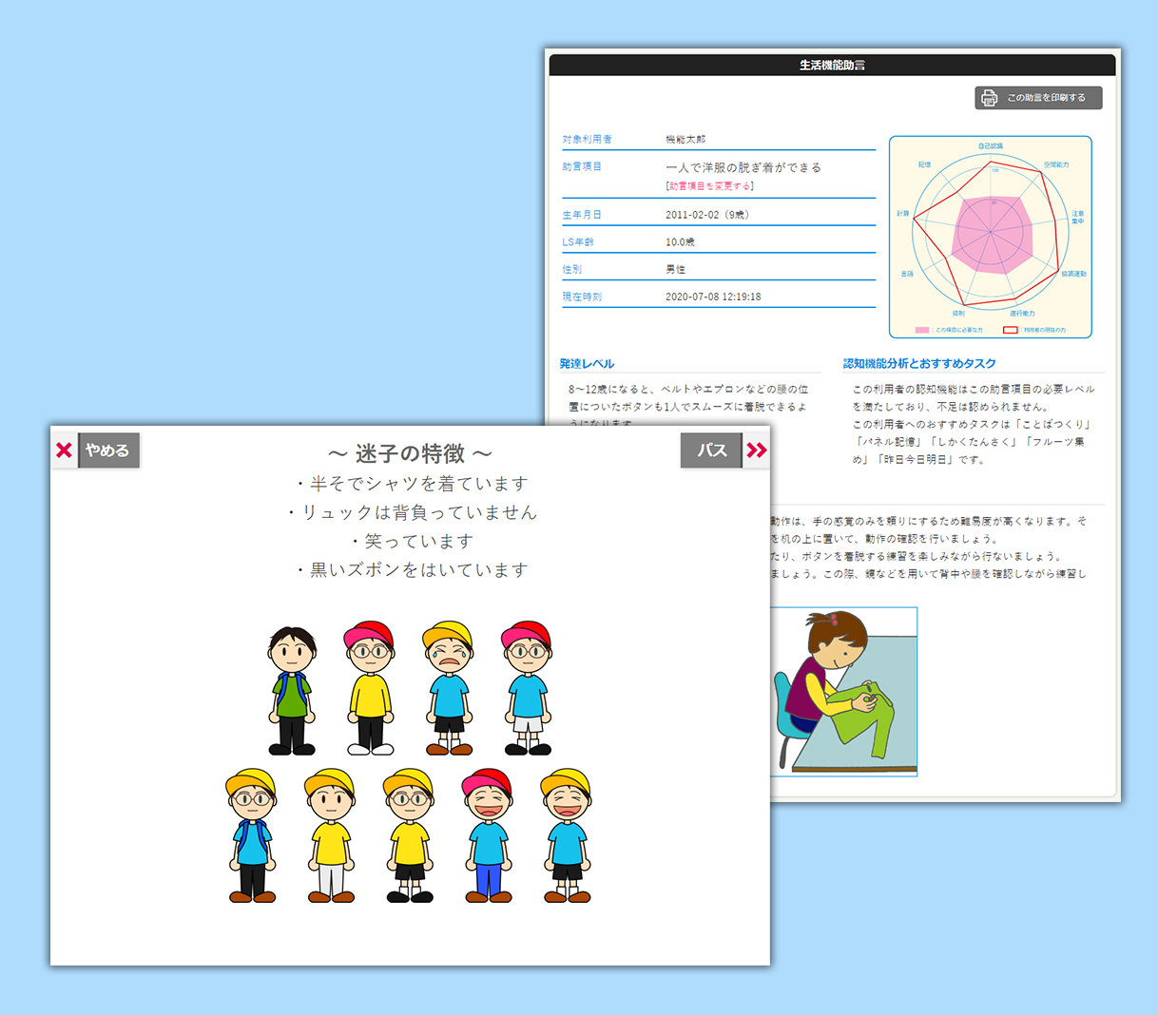Select the crying boy in yellow cap
The height and width of the screenshot is (1015, 1158).
[x=449, y=688]
